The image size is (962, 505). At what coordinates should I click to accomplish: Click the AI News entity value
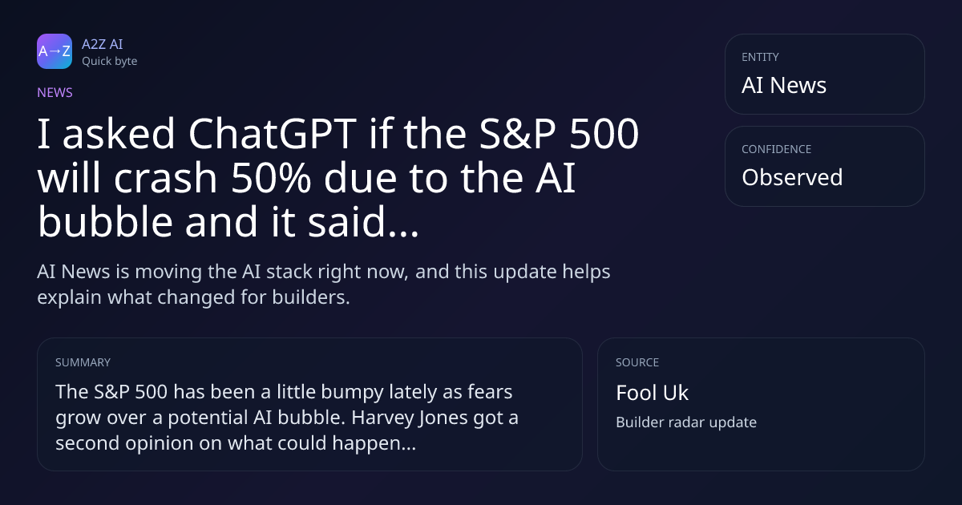(x=784, y=86)
